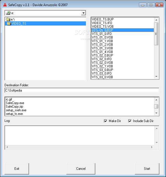Viewport: 166px width, 177px height.
Task: Select file VTS_01_2.VOB
Action: pyautogui.click(x=123, y=45)
